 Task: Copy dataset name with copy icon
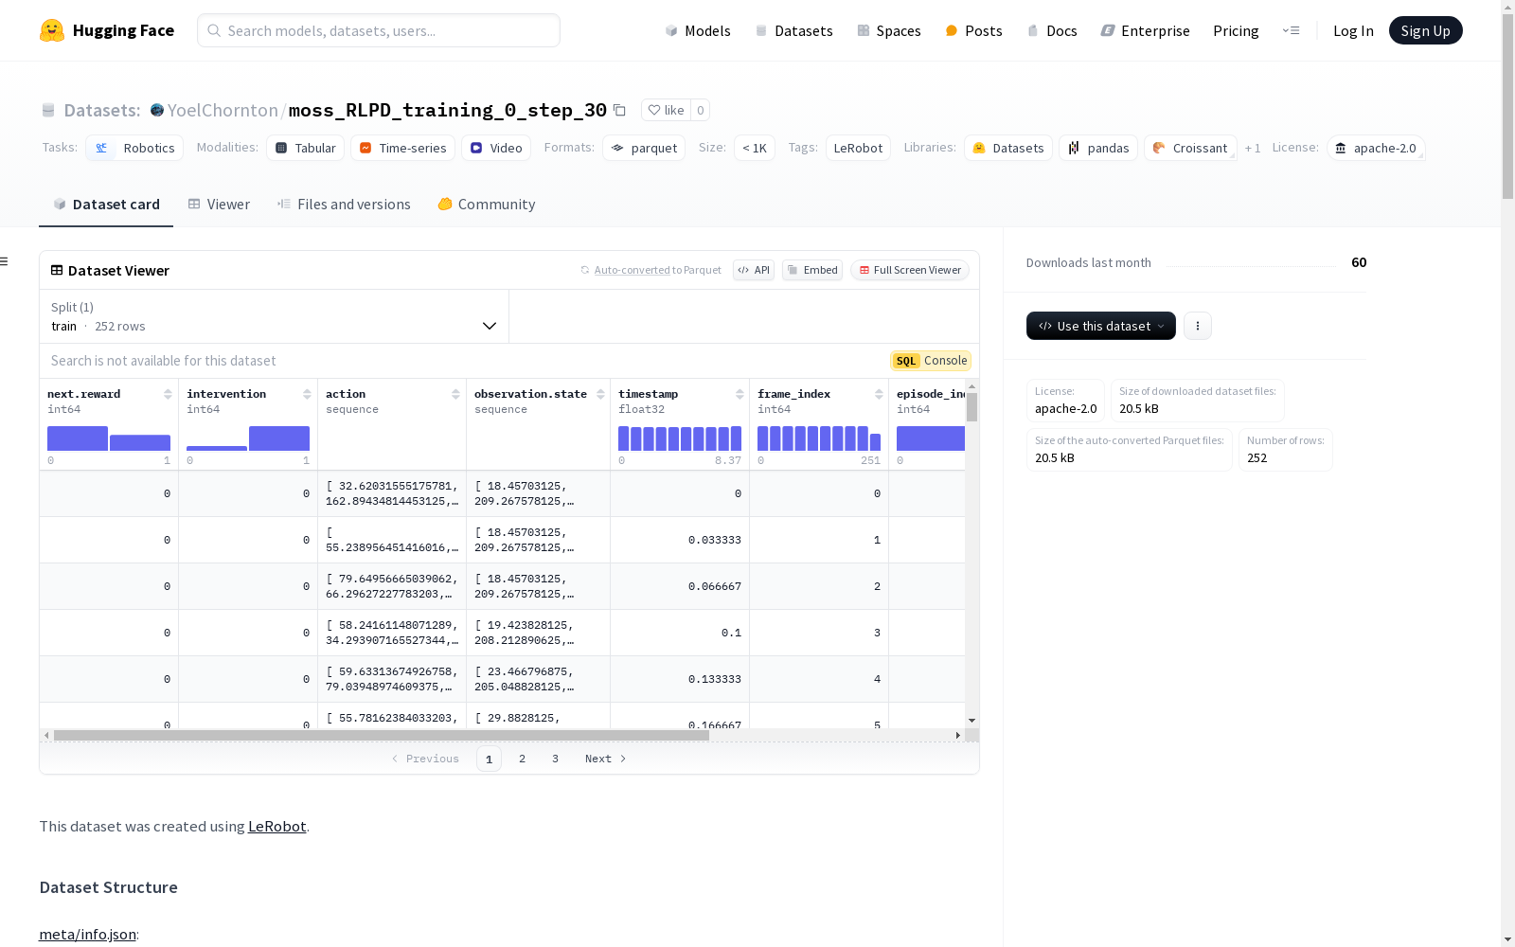(619, 110)
